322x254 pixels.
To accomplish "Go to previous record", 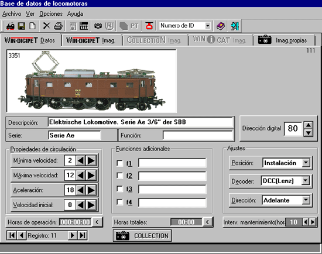I will 22,235.
